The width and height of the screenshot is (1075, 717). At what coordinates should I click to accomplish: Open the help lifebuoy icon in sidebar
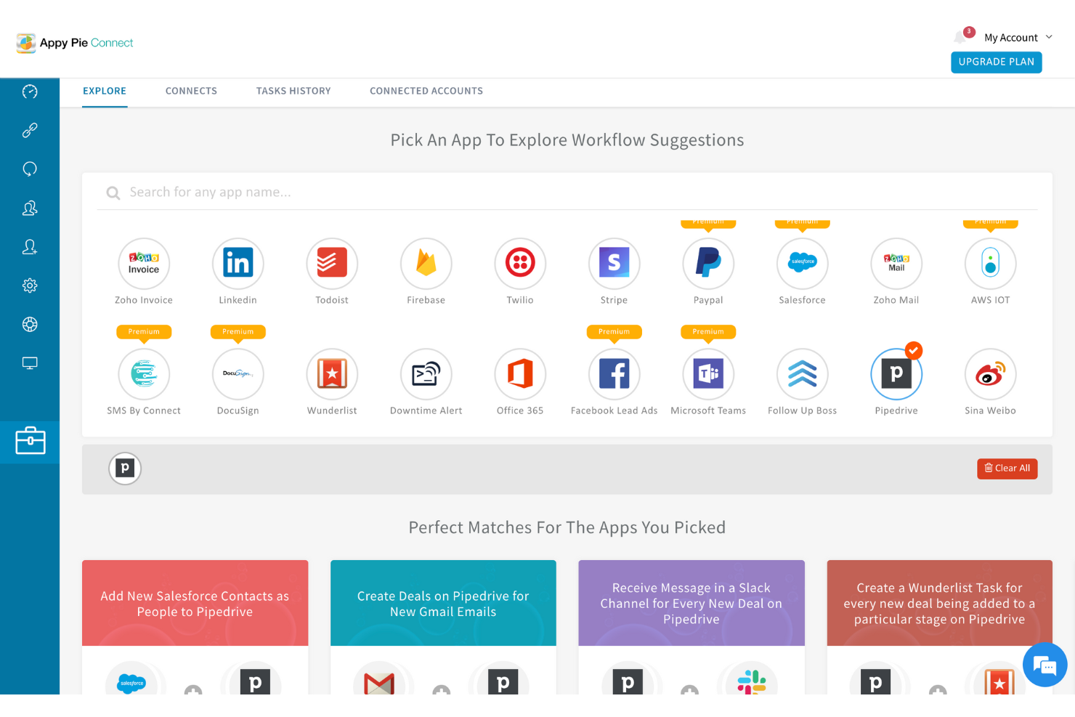(30, 325)
